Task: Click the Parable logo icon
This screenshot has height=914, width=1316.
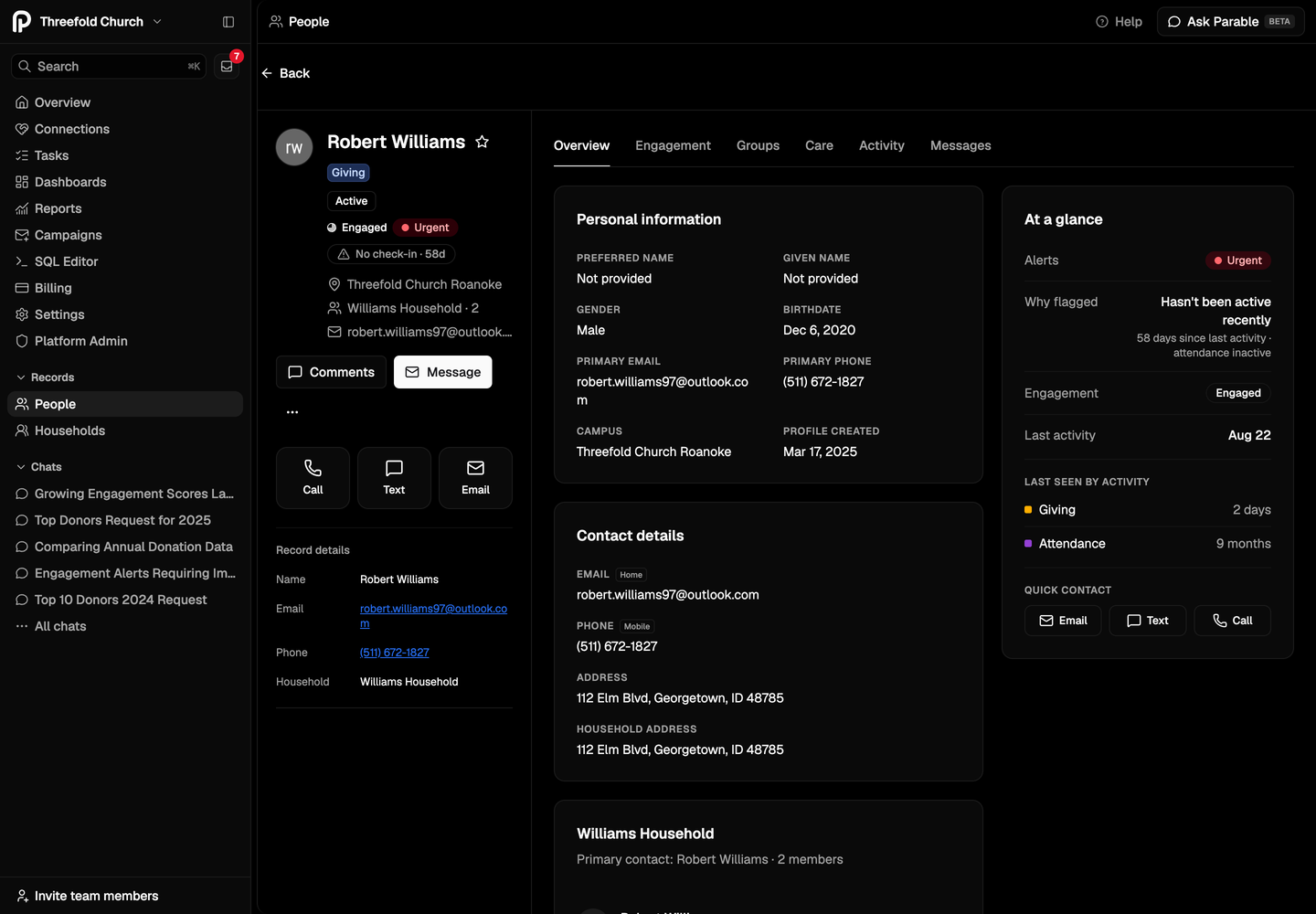Action: click(x=22, y=22)
